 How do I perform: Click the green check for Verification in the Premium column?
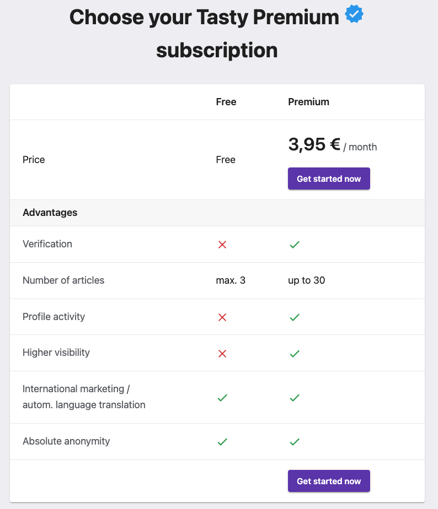[x=295, y=245]
